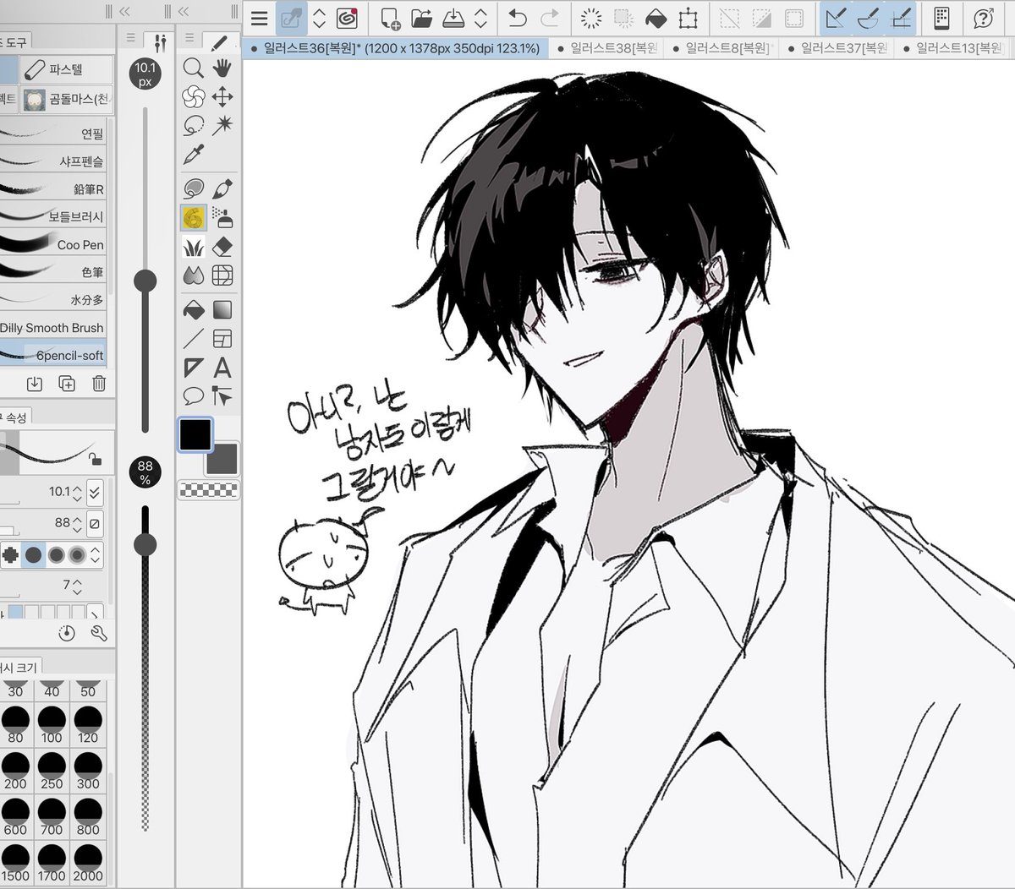Select the Frame border panel tool
The width and height of the screenshot is (1015, 889).
click(222, 339)
